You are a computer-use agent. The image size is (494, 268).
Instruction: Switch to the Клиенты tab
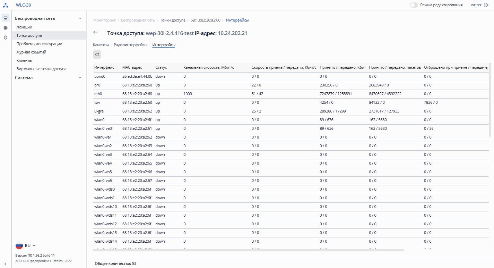tap(101, 45)
